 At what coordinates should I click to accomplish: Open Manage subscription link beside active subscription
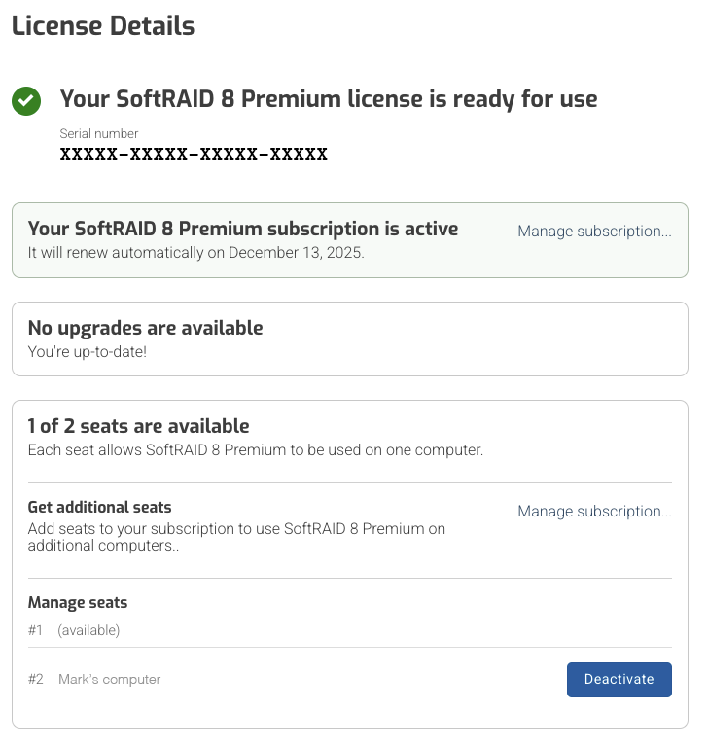594,232
